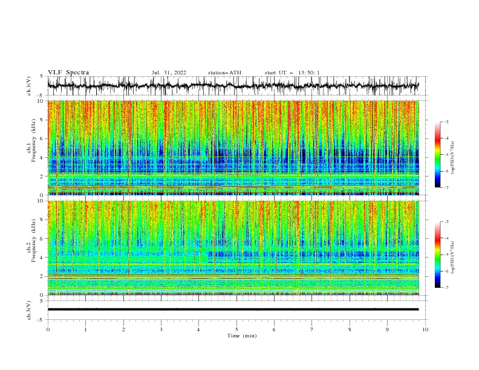The width and height of the screenshot is (479, 370).
Task: Click the "5" voltage tick on ch.1(V) axis
Action: [x=42, y=77]
